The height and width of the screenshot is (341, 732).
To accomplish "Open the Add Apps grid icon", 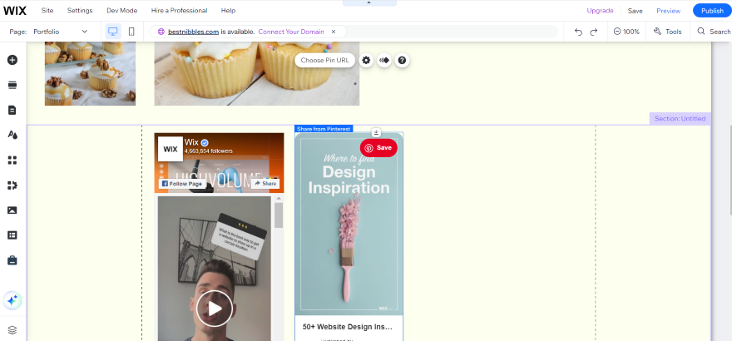I will click(x=12, y=160).
